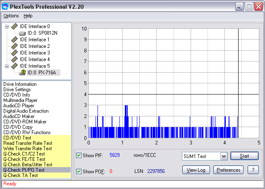Click the IDE Interface 4 chip icon
This screenshot has height=189, width=265.
[14, 59]
